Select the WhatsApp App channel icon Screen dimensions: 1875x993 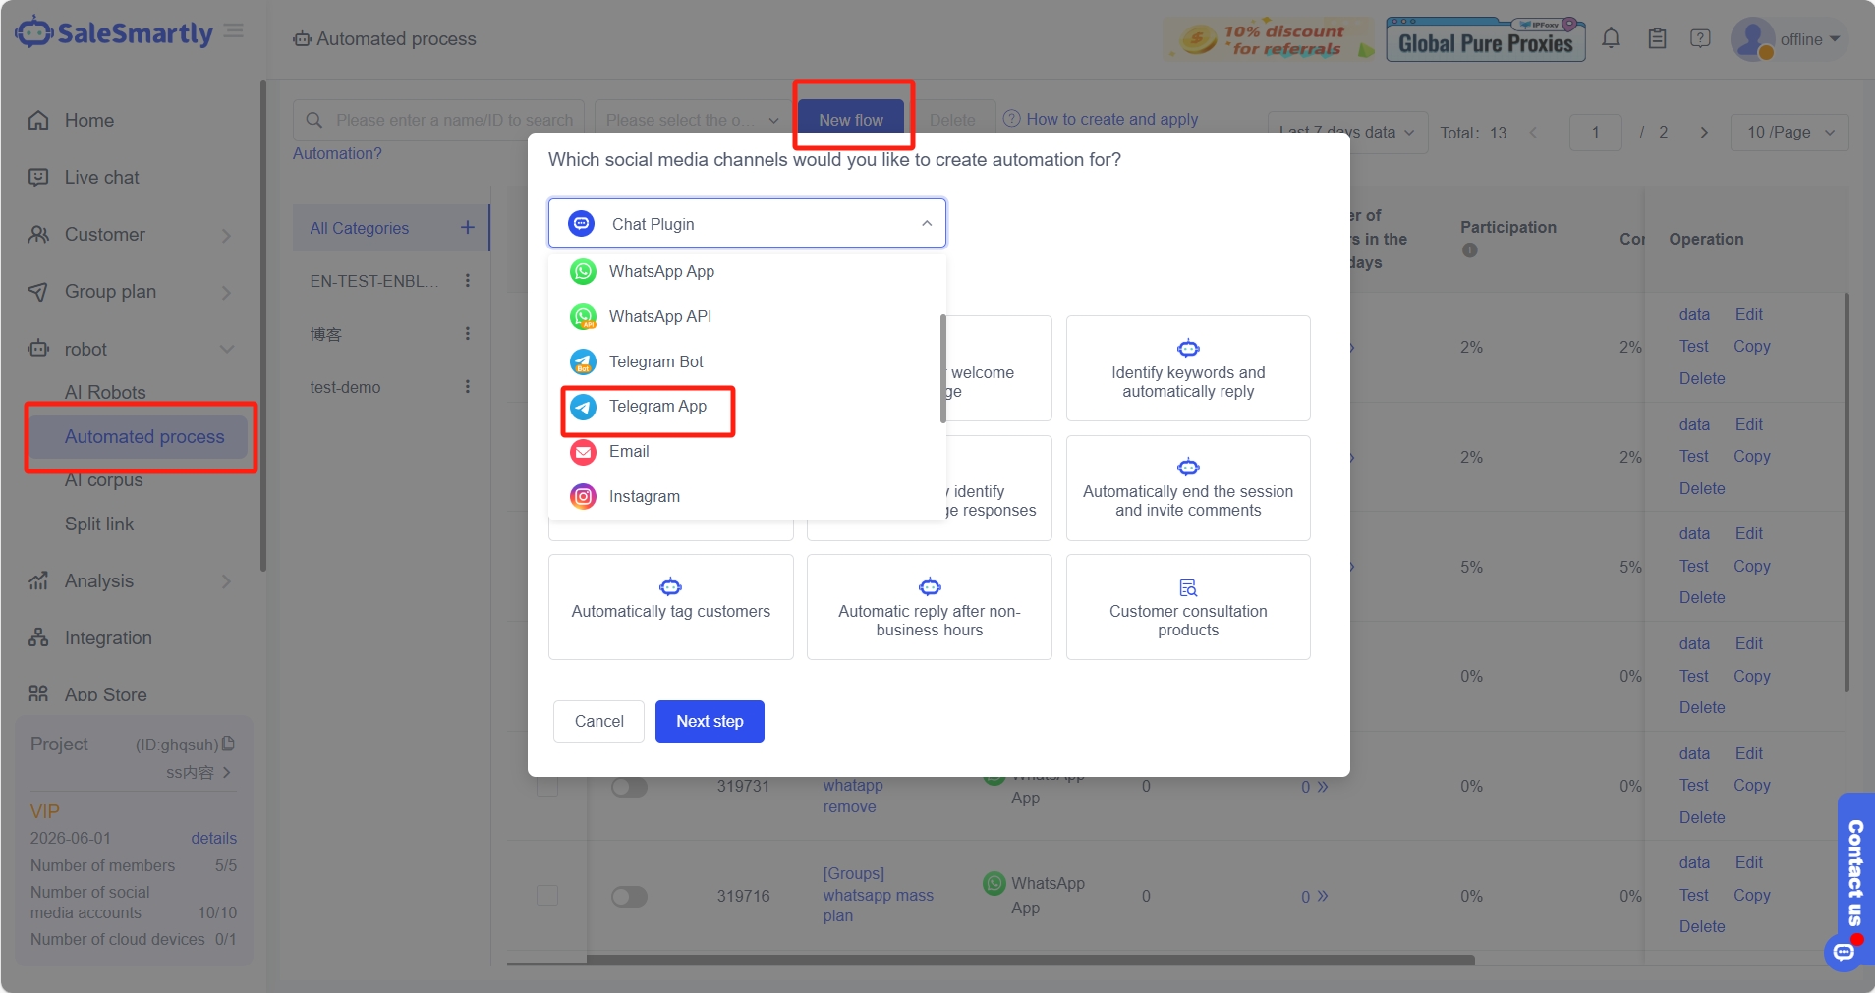coord(582,271)
